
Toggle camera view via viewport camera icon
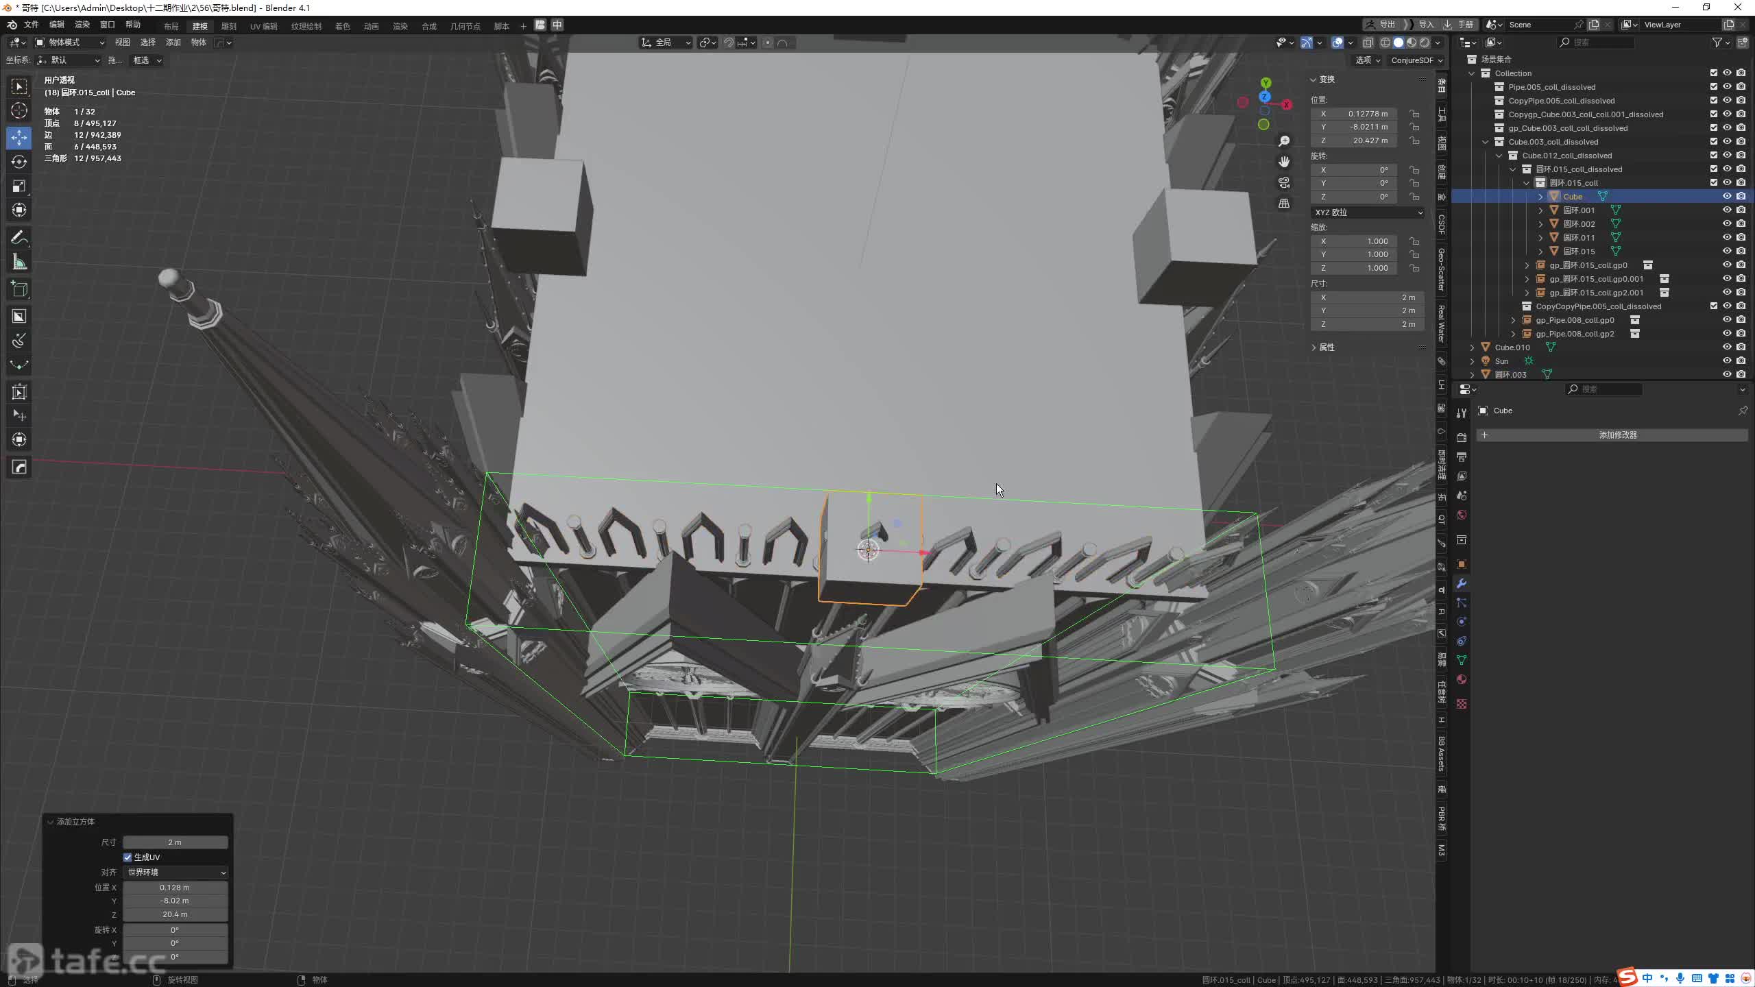coord(1284,183)
